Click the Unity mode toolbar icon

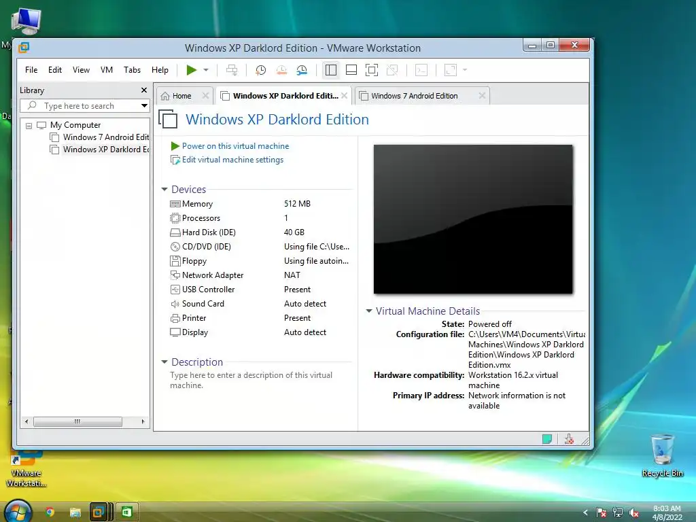pyautogui.click(x=392, y=70)
